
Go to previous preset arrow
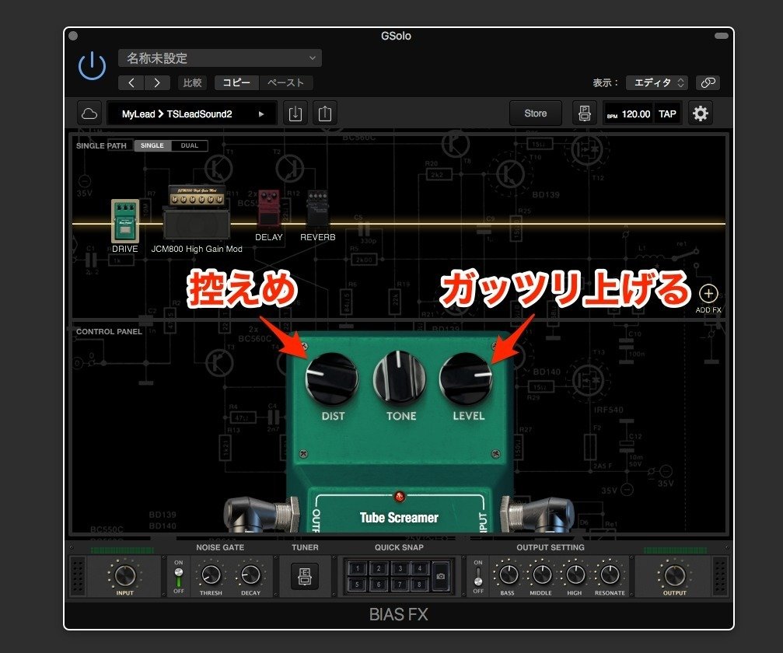[131, 83]
